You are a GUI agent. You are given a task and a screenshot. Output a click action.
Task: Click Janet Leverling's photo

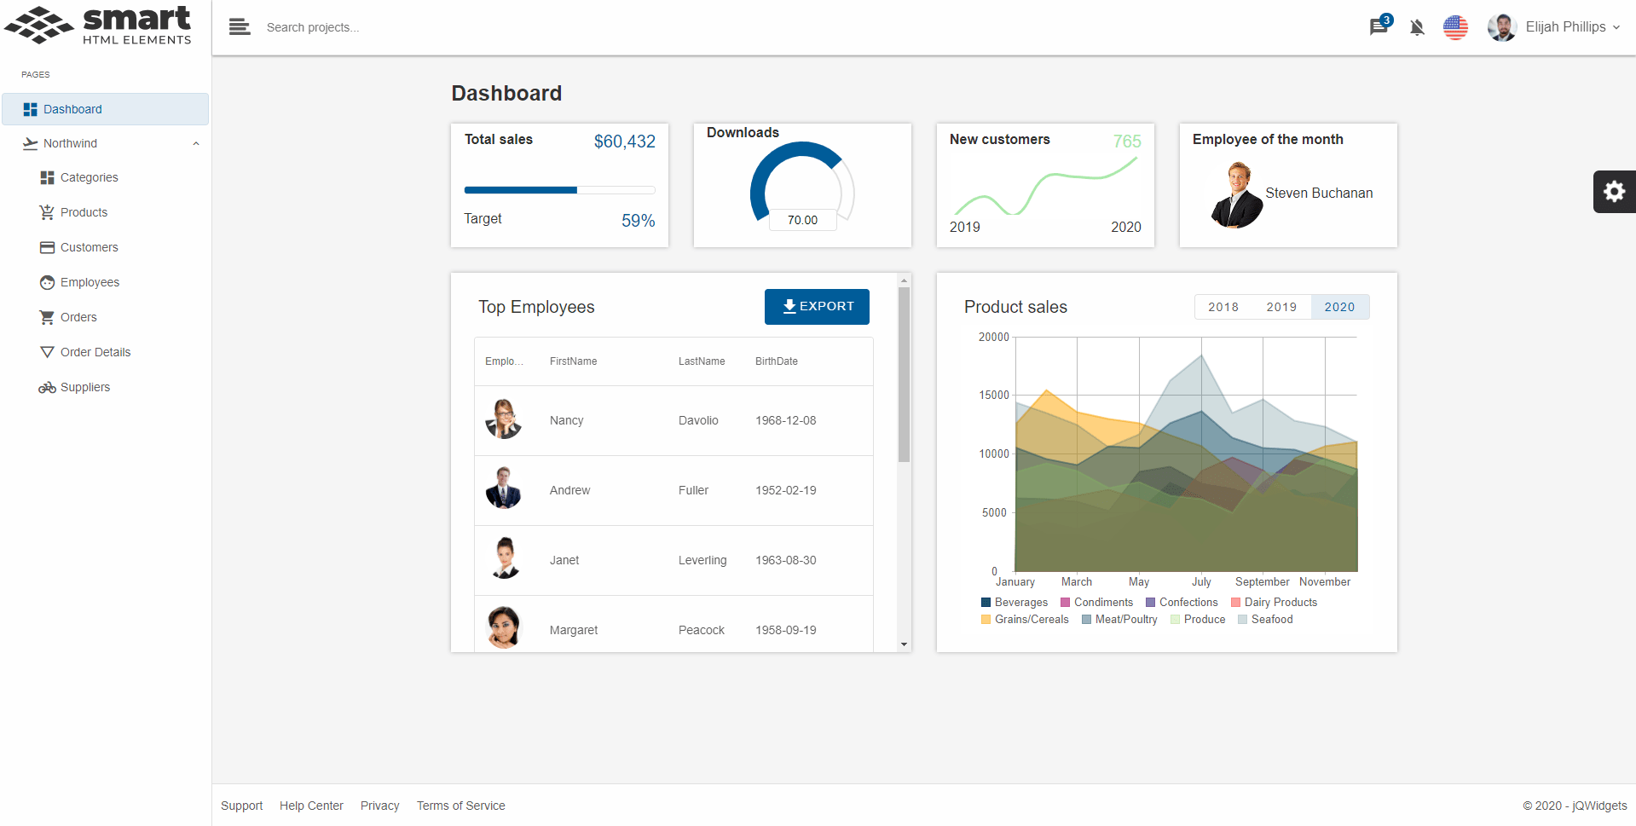(506, 558)
